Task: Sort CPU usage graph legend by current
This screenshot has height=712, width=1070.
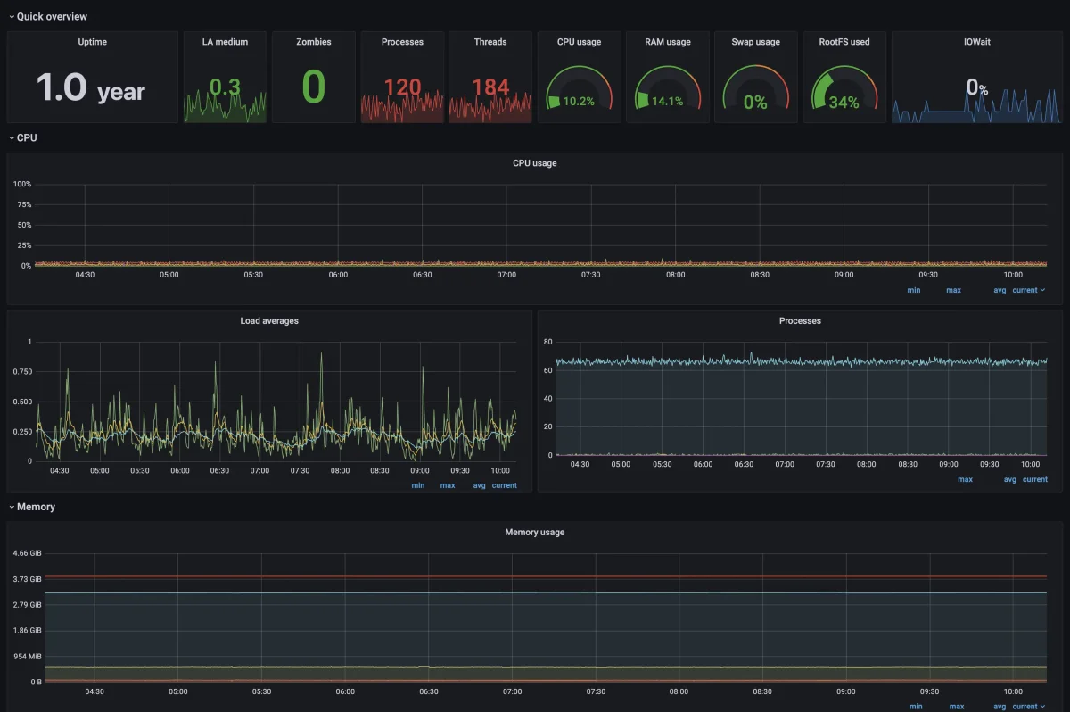Action: pyautogui.click(x=1025, y=290)
